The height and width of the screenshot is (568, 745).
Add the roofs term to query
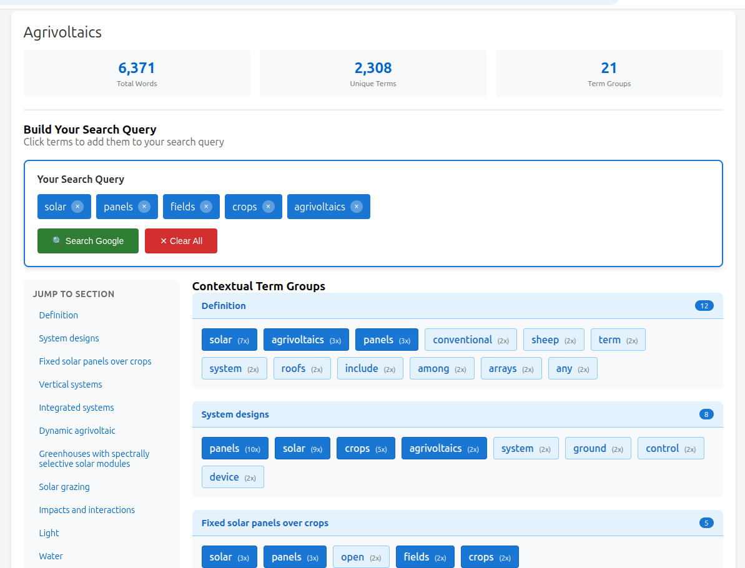302,368
